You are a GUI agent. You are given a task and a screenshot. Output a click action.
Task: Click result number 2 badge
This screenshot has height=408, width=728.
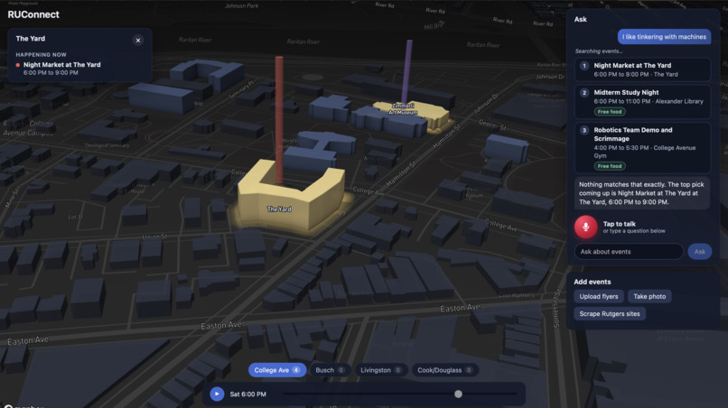[584, 93]
